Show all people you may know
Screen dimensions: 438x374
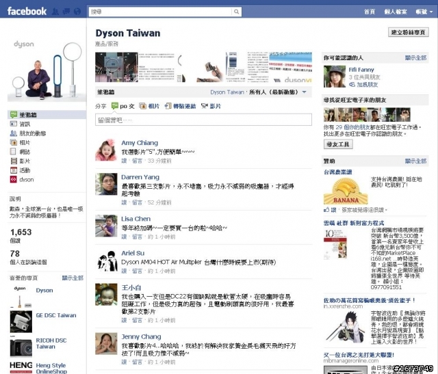coord(415,57)
